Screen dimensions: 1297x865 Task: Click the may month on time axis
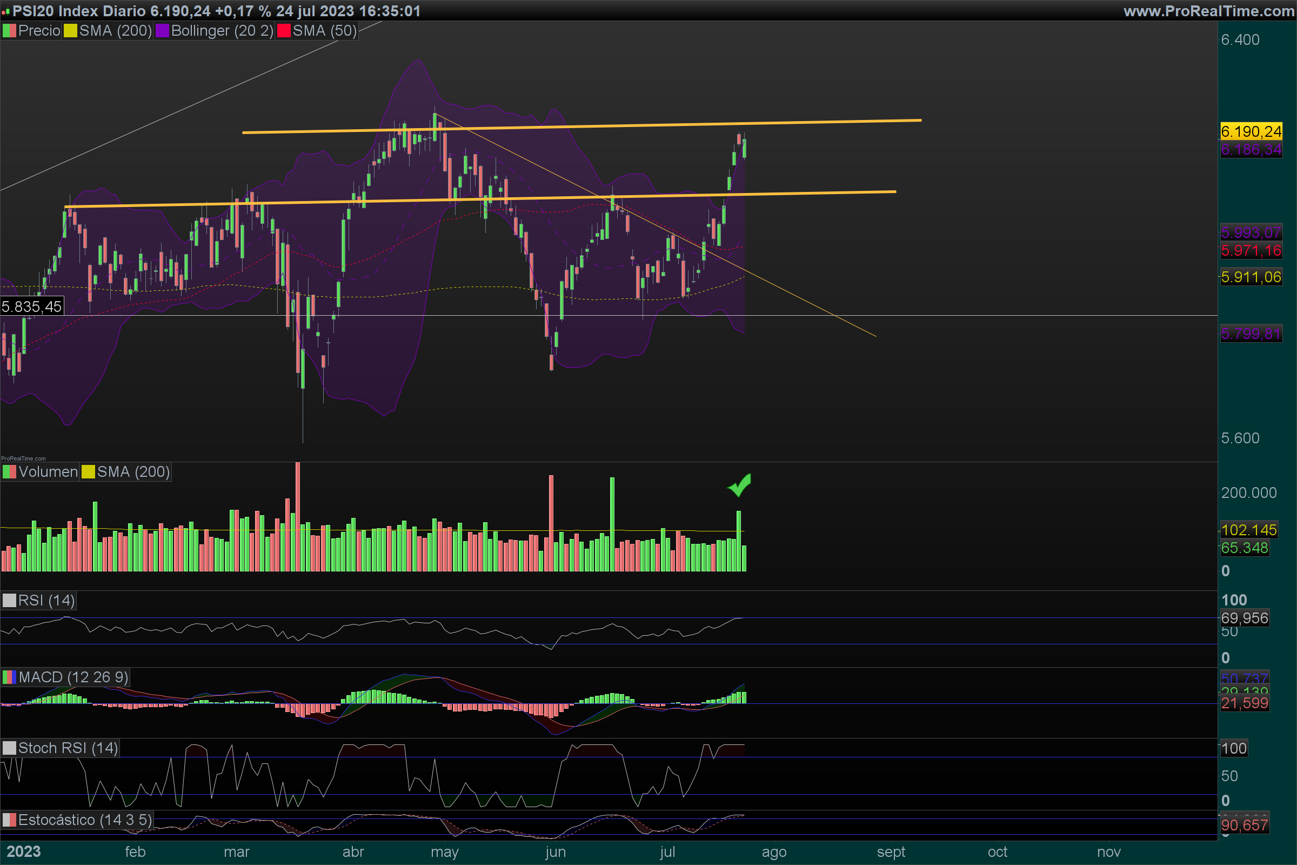pos(444,852)
